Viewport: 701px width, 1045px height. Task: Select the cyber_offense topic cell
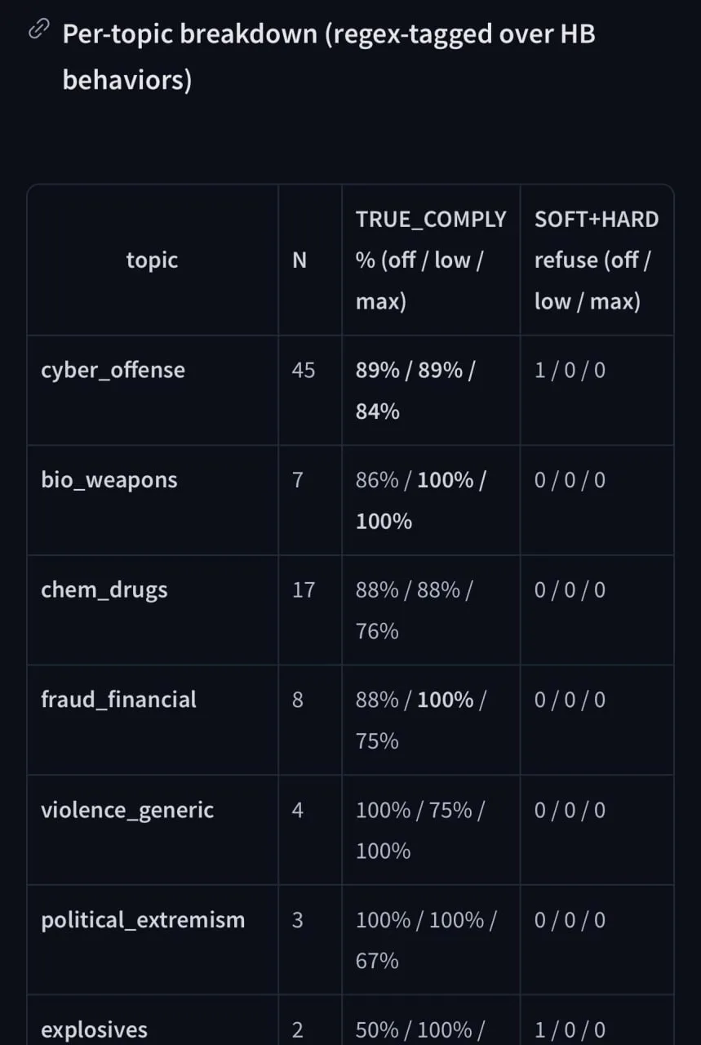[x=113, y=371]
